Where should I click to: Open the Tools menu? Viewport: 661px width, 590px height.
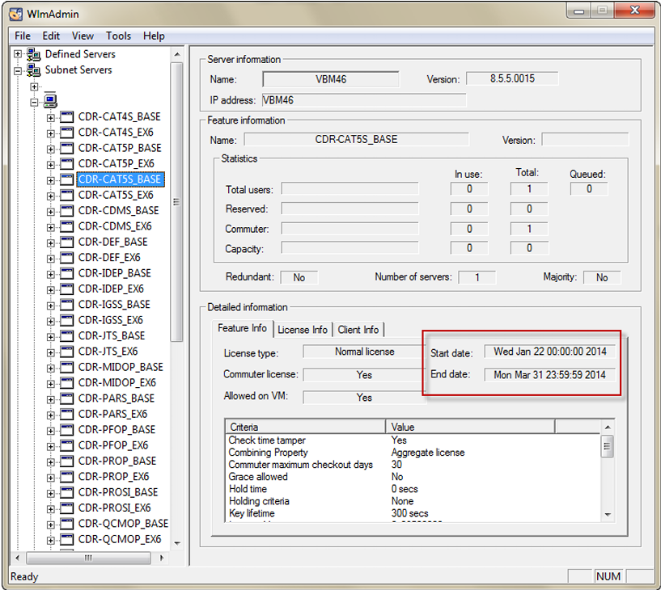tap(118, 36)
